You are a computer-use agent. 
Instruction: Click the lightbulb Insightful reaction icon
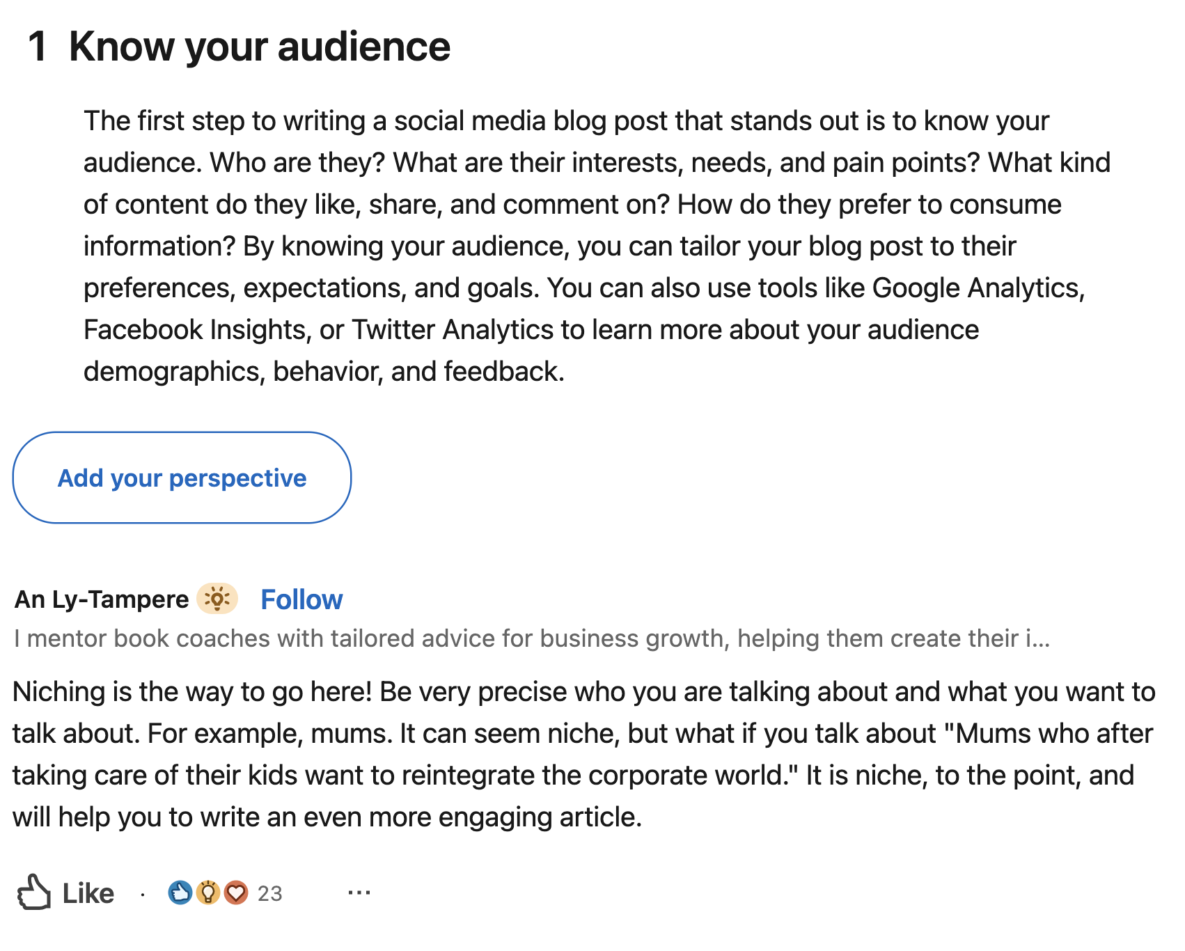[x=209, y=893]
